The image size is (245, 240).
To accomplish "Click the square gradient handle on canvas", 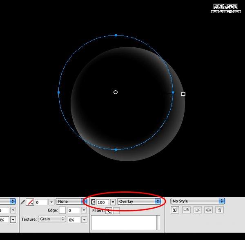I will pos(183,94).
